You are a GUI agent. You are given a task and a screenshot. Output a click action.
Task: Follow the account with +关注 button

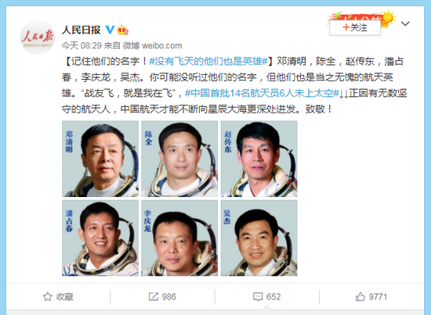click(355, 27)
